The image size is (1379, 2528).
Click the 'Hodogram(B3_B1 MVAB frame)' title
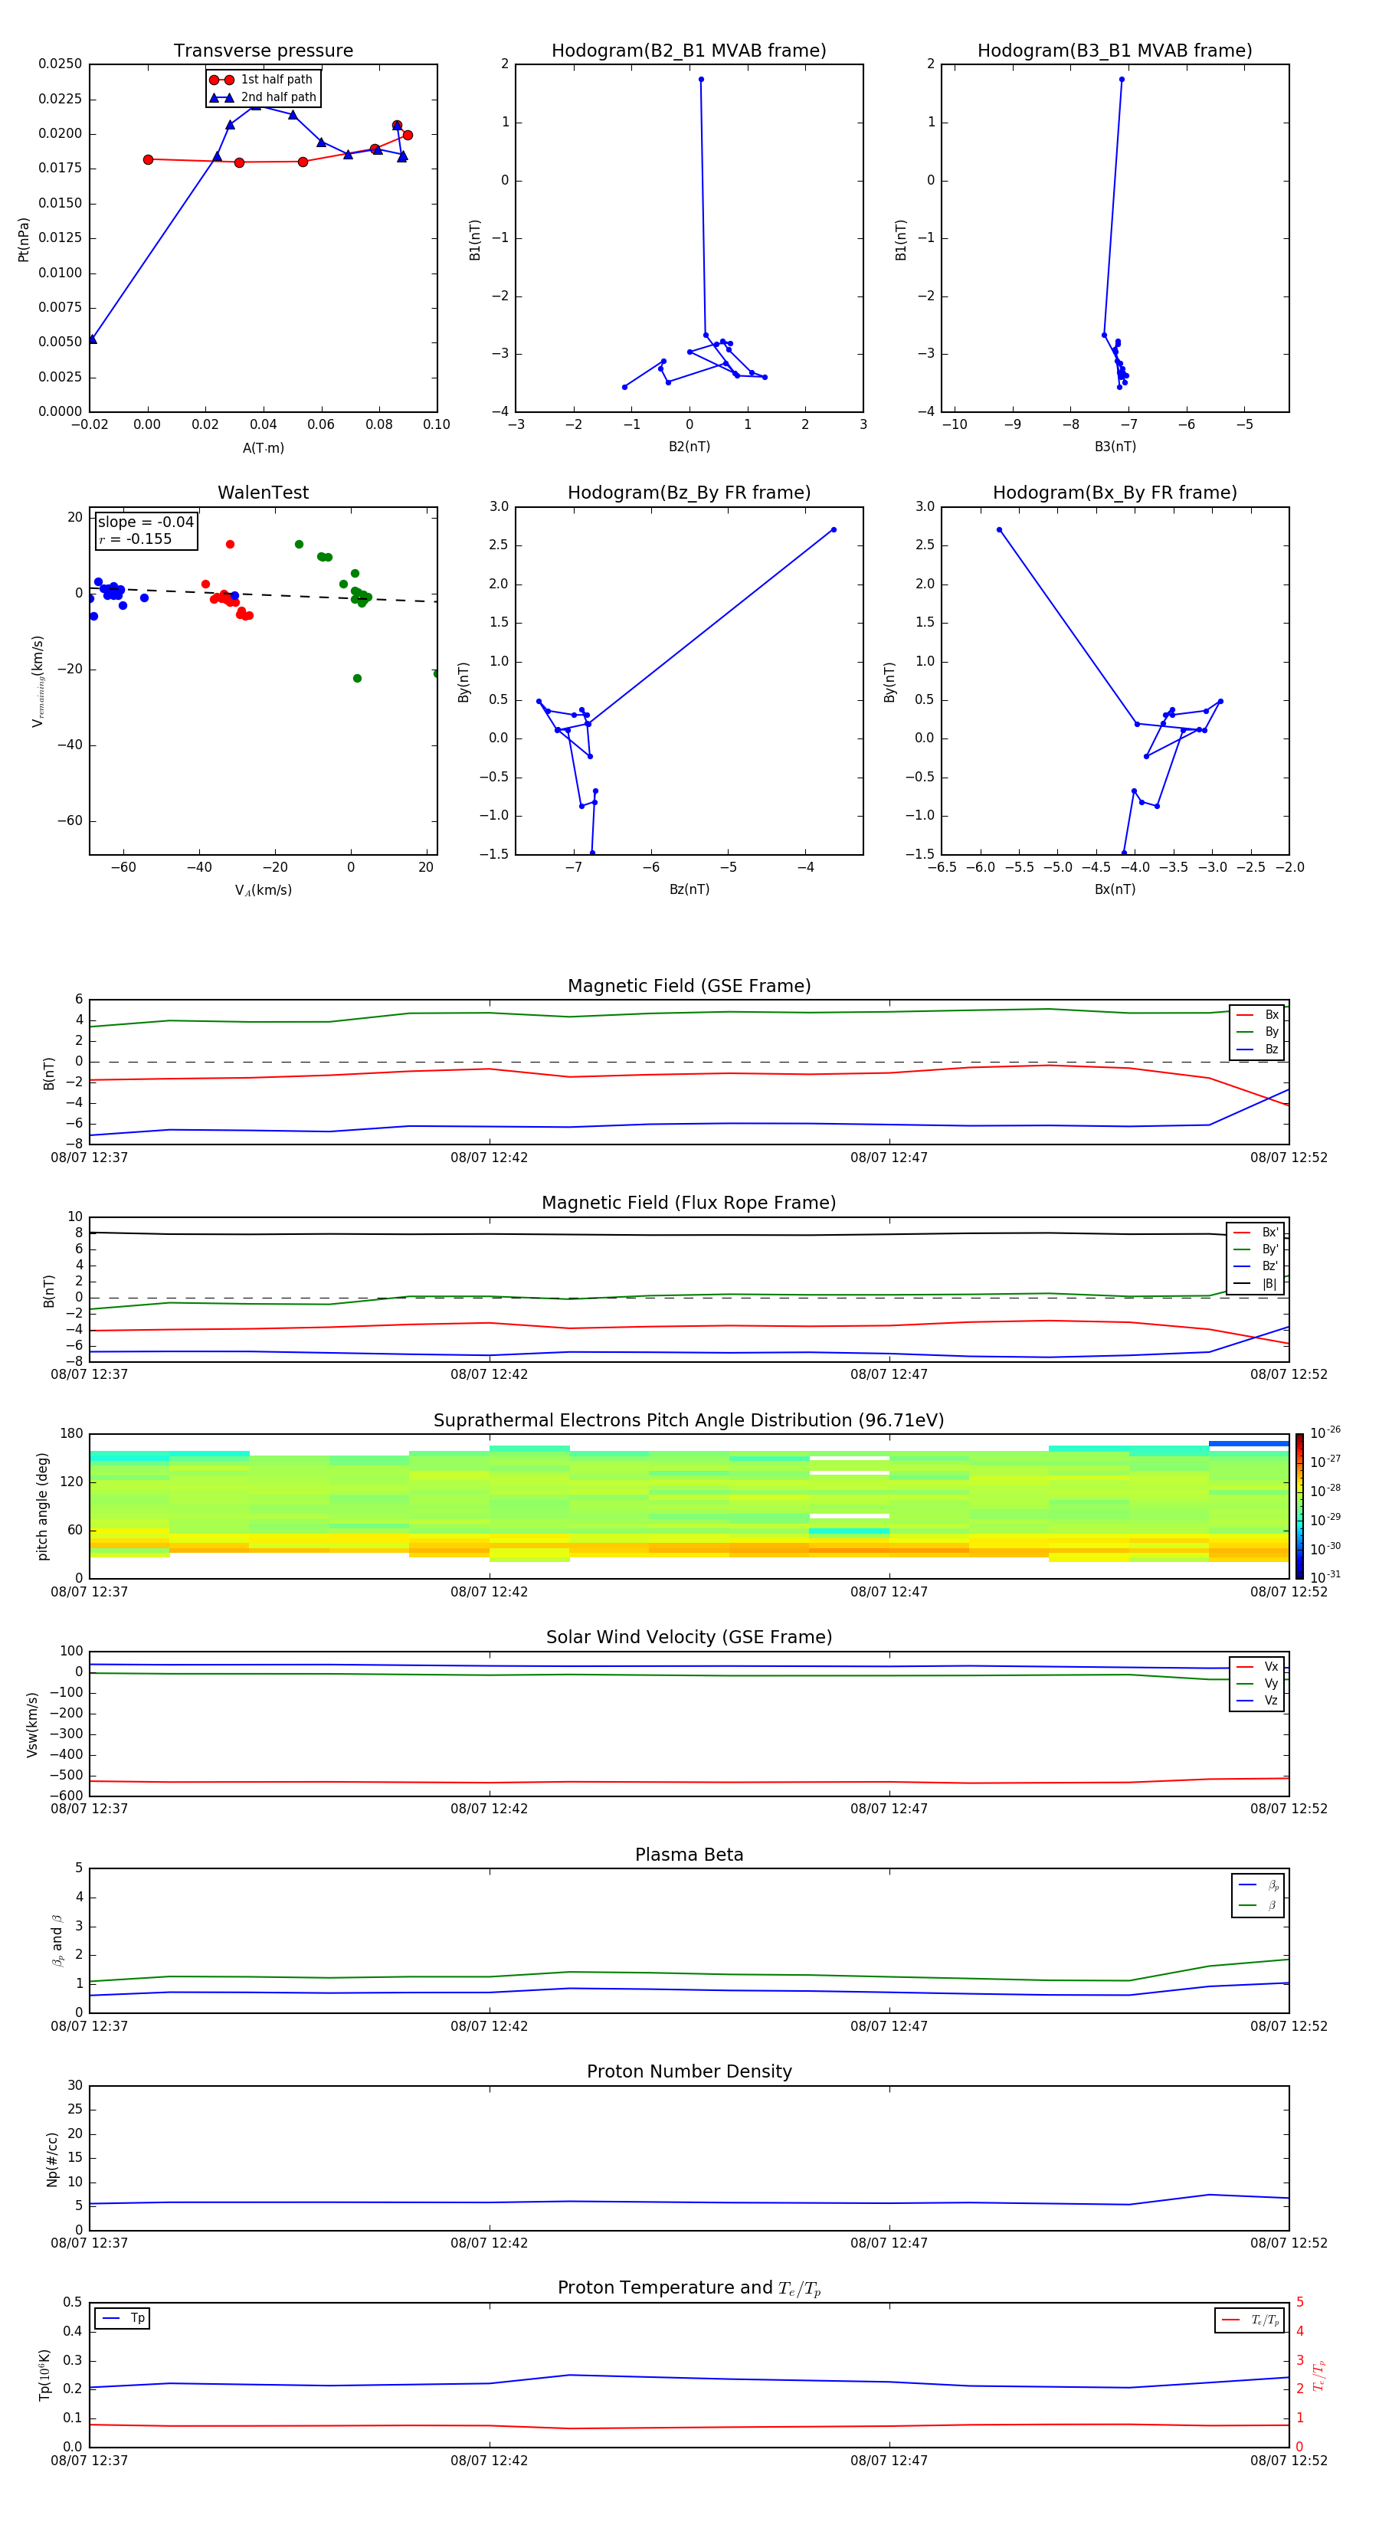point(1115,50)
